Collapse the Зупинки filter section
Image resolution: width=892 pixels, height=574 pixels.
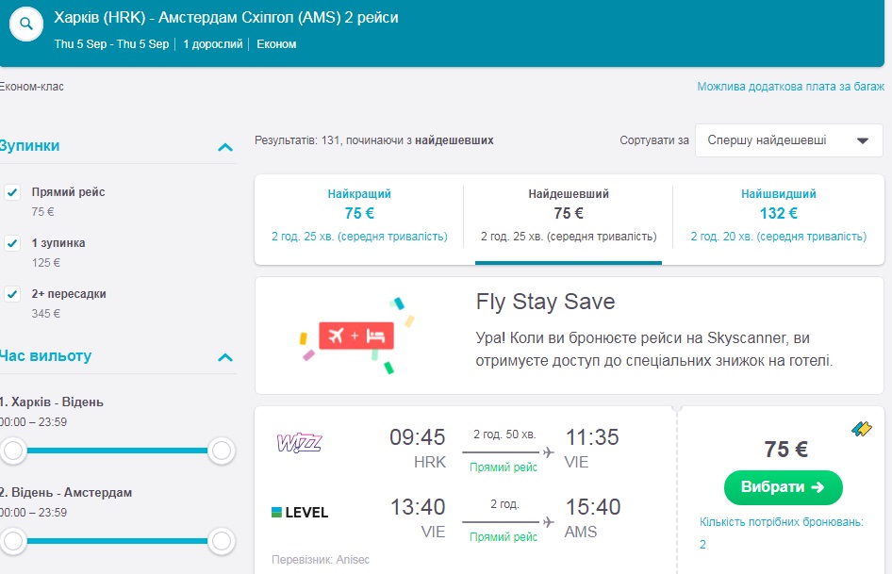[224, 147]
